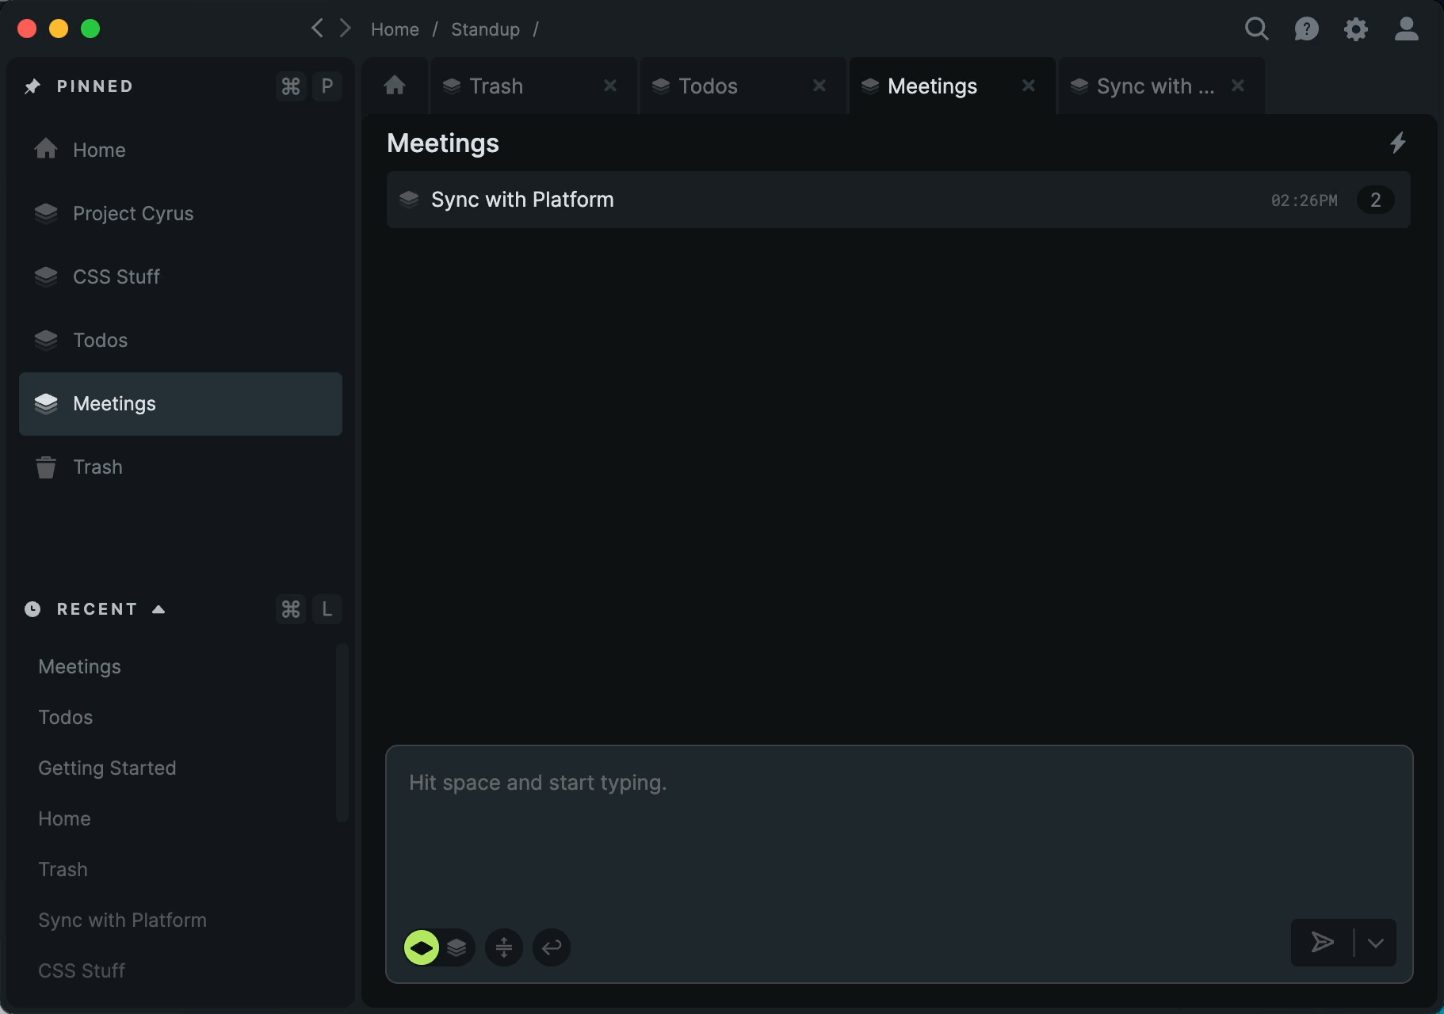Toggle the stacked layers mode icon

click(x=457, y=947)
